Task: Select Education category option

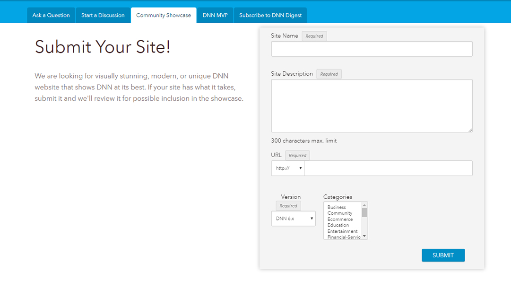Action: [338, 225]
